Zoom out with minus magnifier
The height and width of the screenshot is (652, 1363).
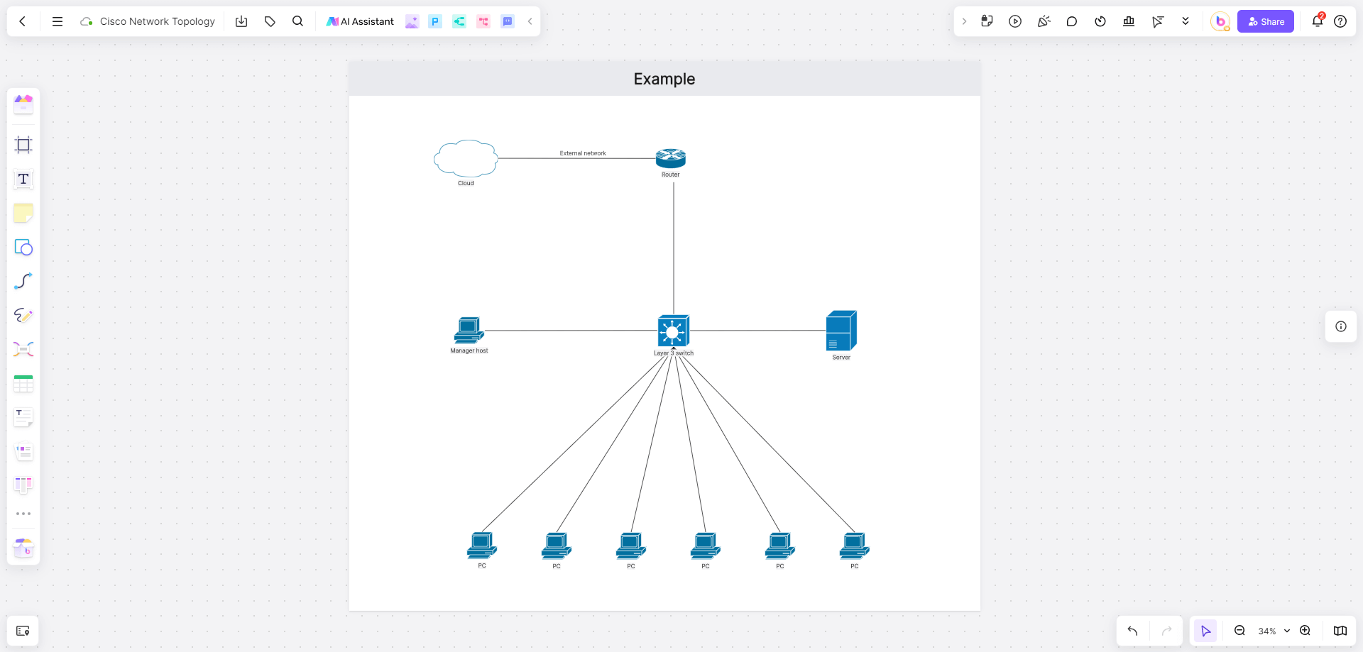click(1239, 631)
